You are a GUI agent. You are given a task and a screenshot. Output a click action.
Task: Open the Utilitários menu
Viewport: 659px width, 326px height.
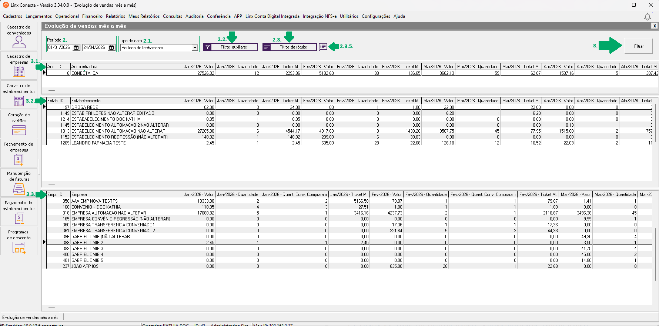pyautogui.click(x=349, y=16)
